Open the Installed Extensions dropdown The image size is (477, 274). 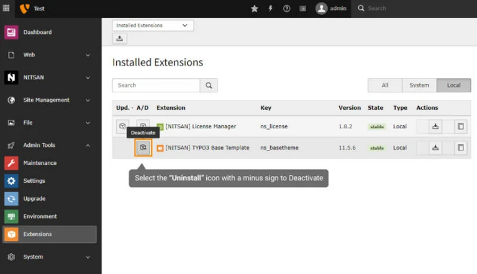153,25
